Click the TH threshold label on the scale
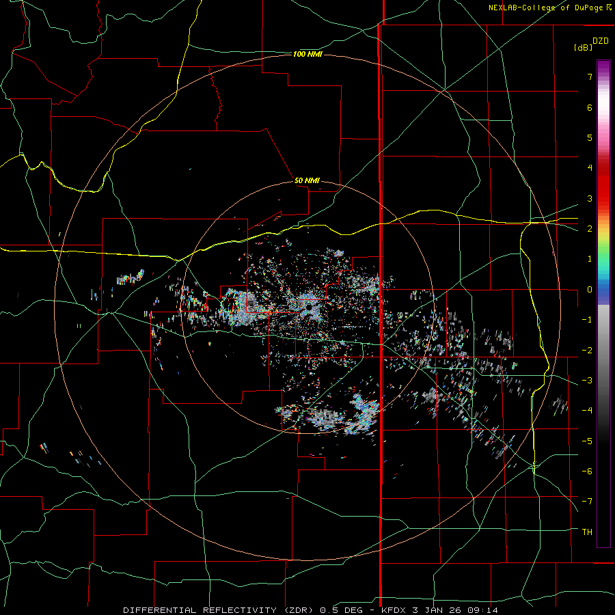The height and width of the screenshot is (615, 615). click(587, 532)
